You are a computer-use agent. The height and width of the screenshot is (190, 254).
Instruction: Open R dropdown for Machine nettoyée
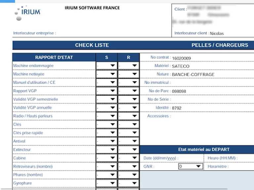pyautogui.click(x=128, y=74)
